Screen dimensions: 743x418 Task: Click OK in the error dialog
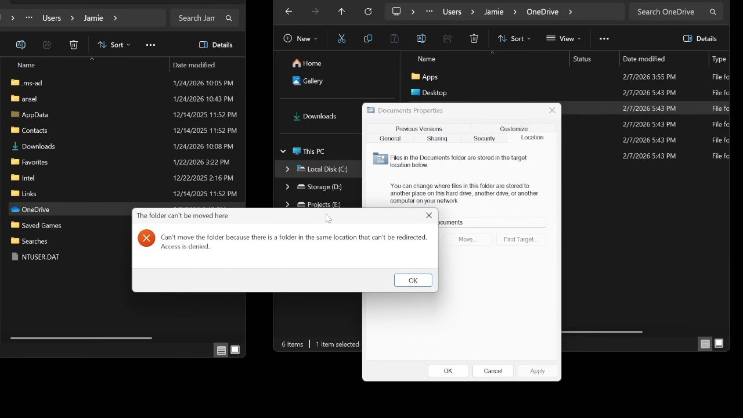pyautogui.click(x=413, y=280)
